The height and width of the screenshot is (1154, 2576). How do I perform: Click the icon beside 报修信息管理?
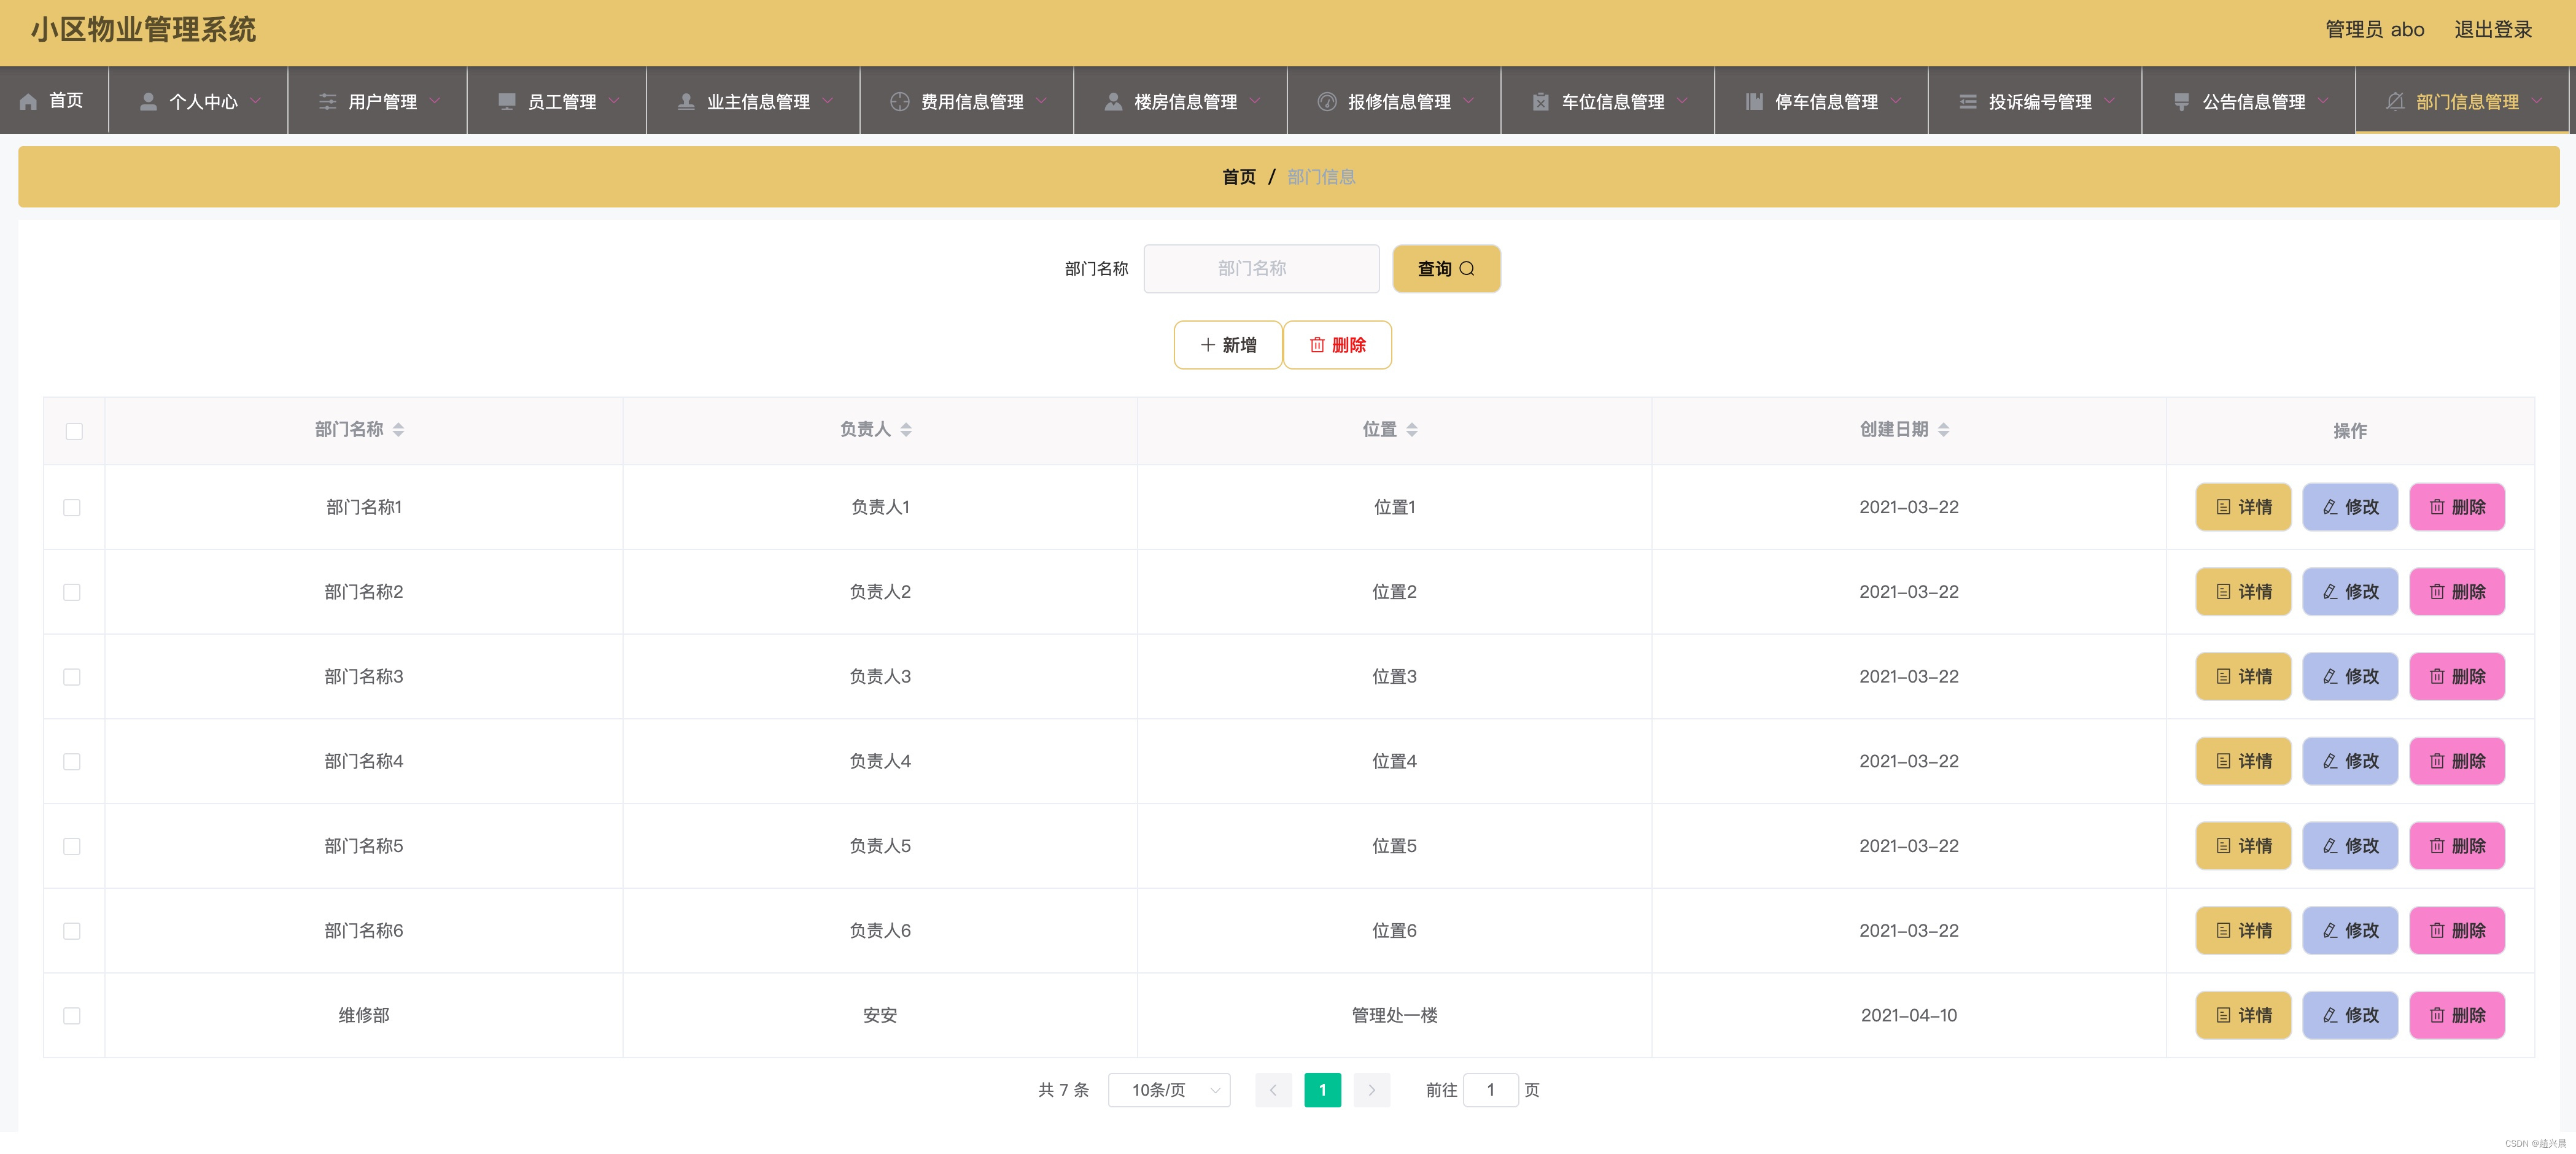click(1327, 101)
